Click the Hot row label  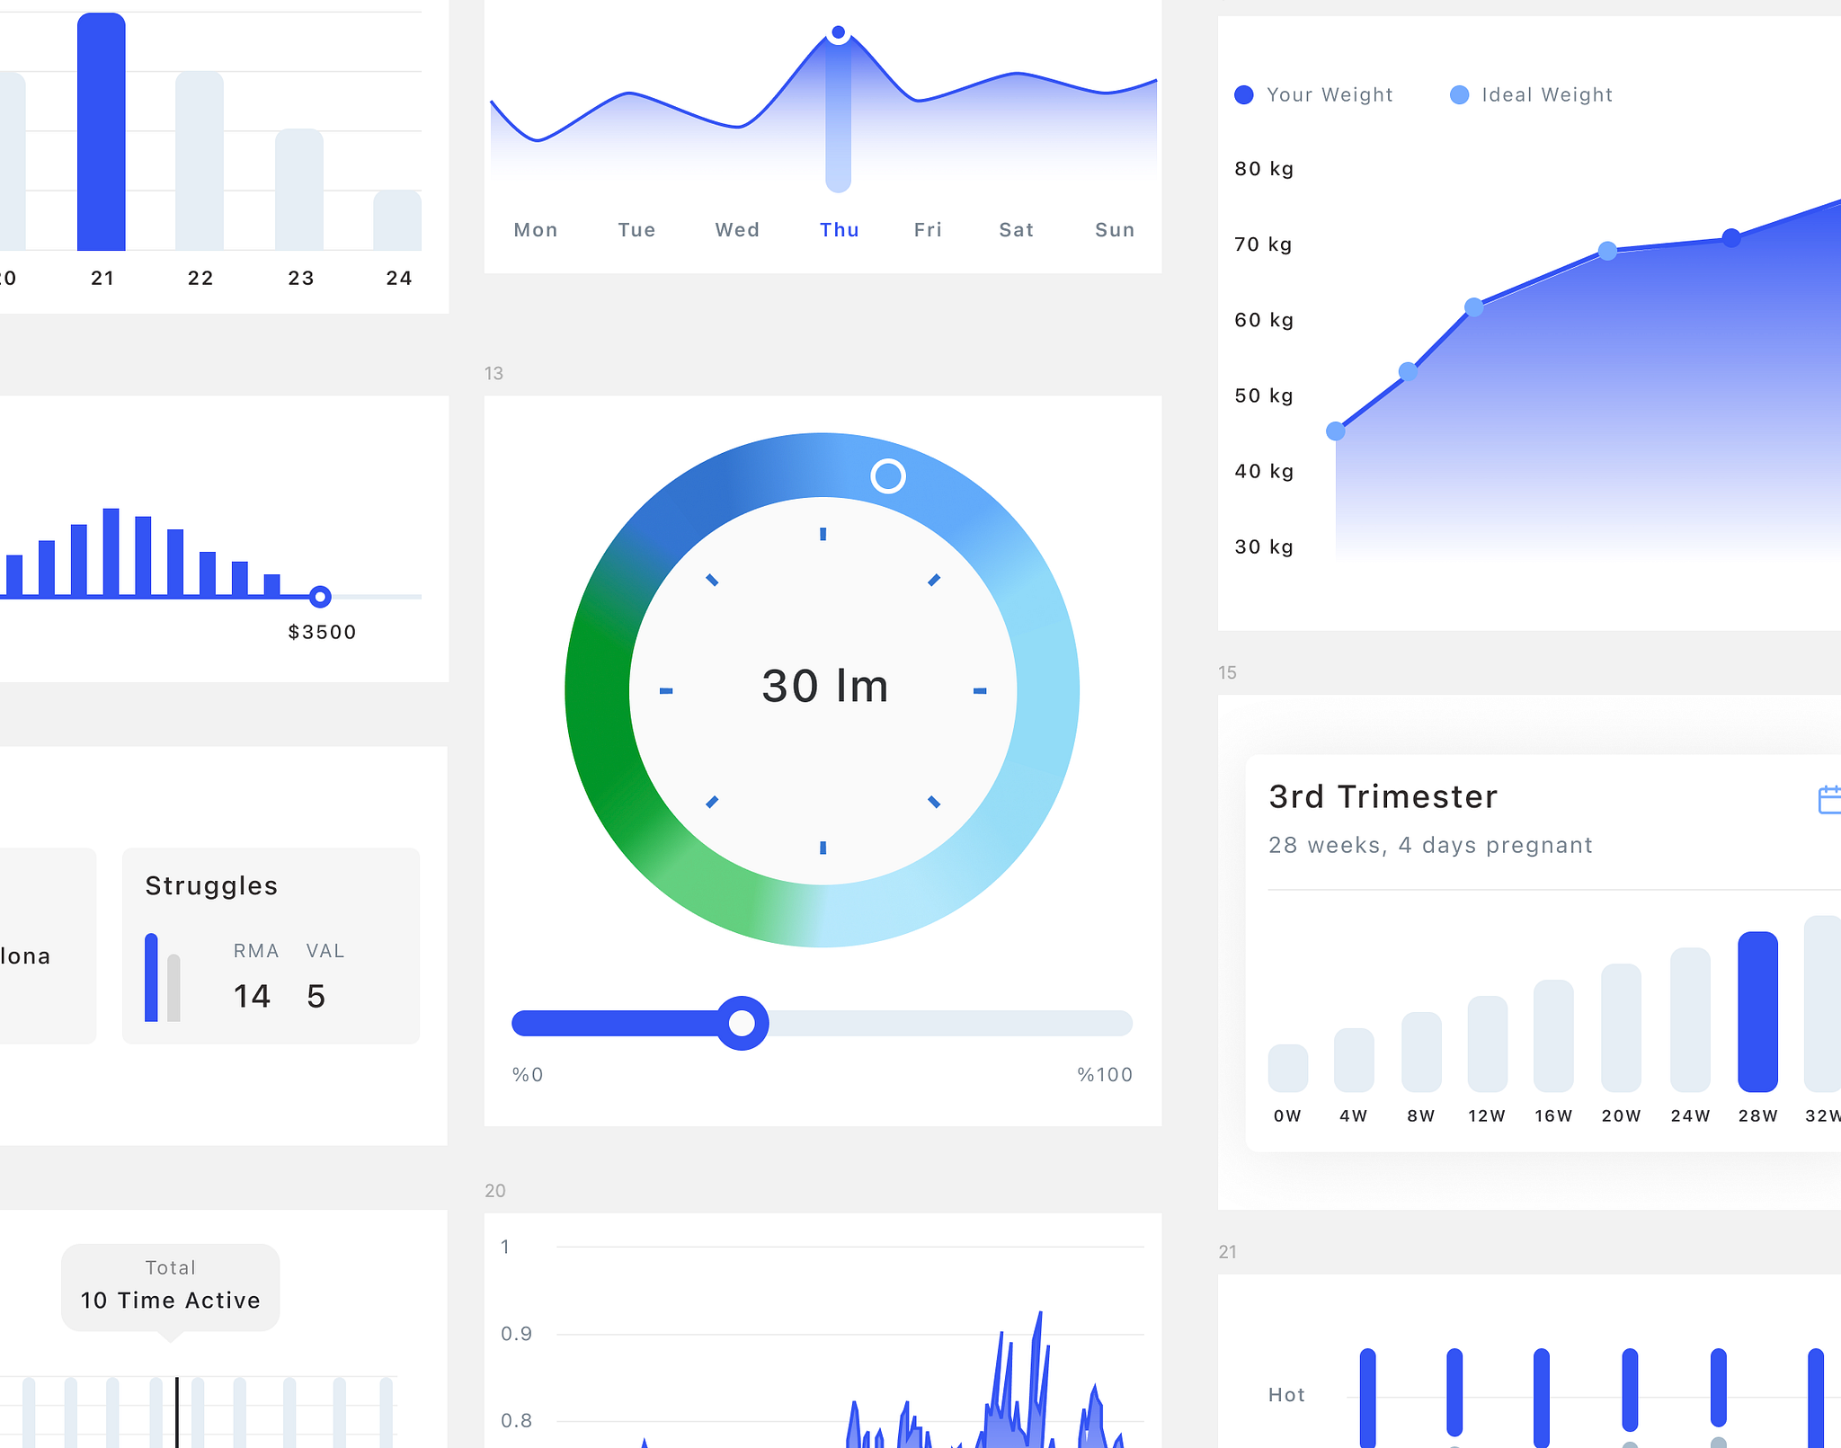coord(1285,1394)
